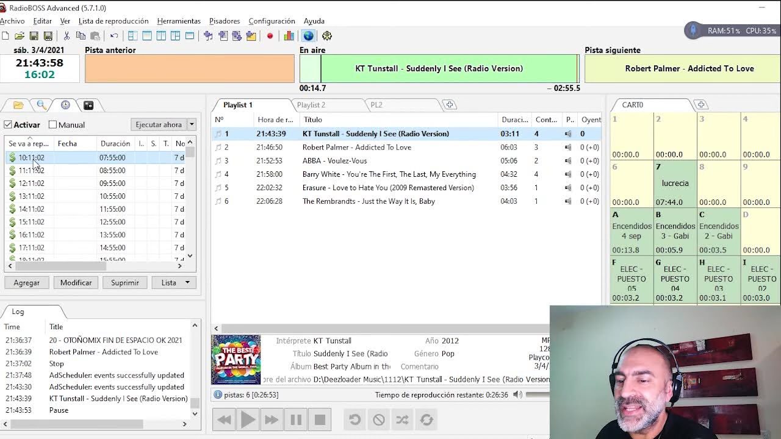
Task: Click the black dice tab icon in left panel
Action: pyautogui.click(x=88, y=105)
